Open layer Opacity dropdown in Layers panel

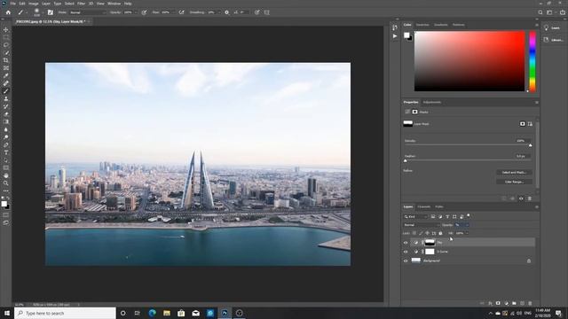(468, 225)
